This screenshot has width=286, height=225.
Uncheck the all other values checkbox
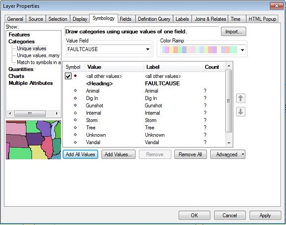coord(68,76)
